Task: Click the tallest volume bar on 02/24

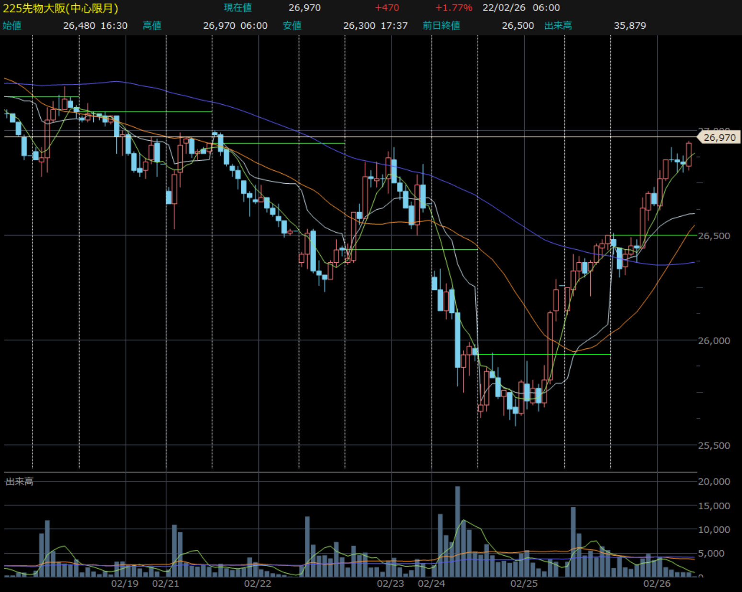Action: pyautogui.click(x=458, y=531)
